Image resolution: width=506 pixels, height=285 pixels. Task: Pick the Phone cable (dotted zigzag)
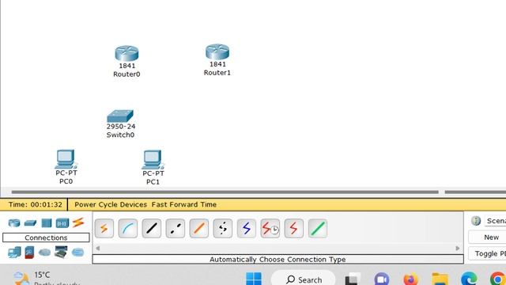(223, 229)
